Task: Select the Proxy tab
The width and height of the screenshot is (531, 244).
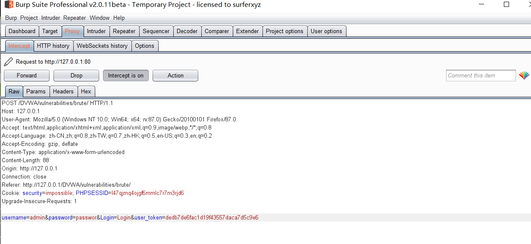Action: click(72, 31)
